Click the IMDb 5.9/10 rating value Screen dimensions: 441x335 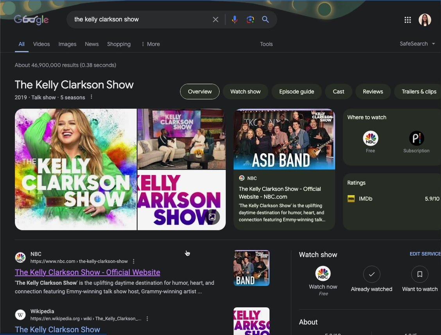(432, 199)
